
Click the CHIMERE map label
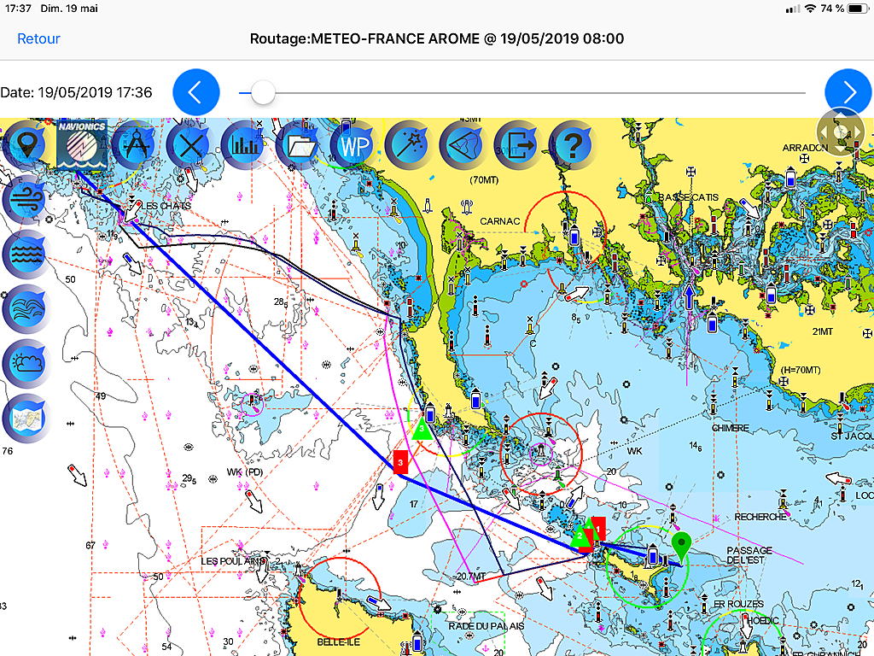(x=731, y=428)
